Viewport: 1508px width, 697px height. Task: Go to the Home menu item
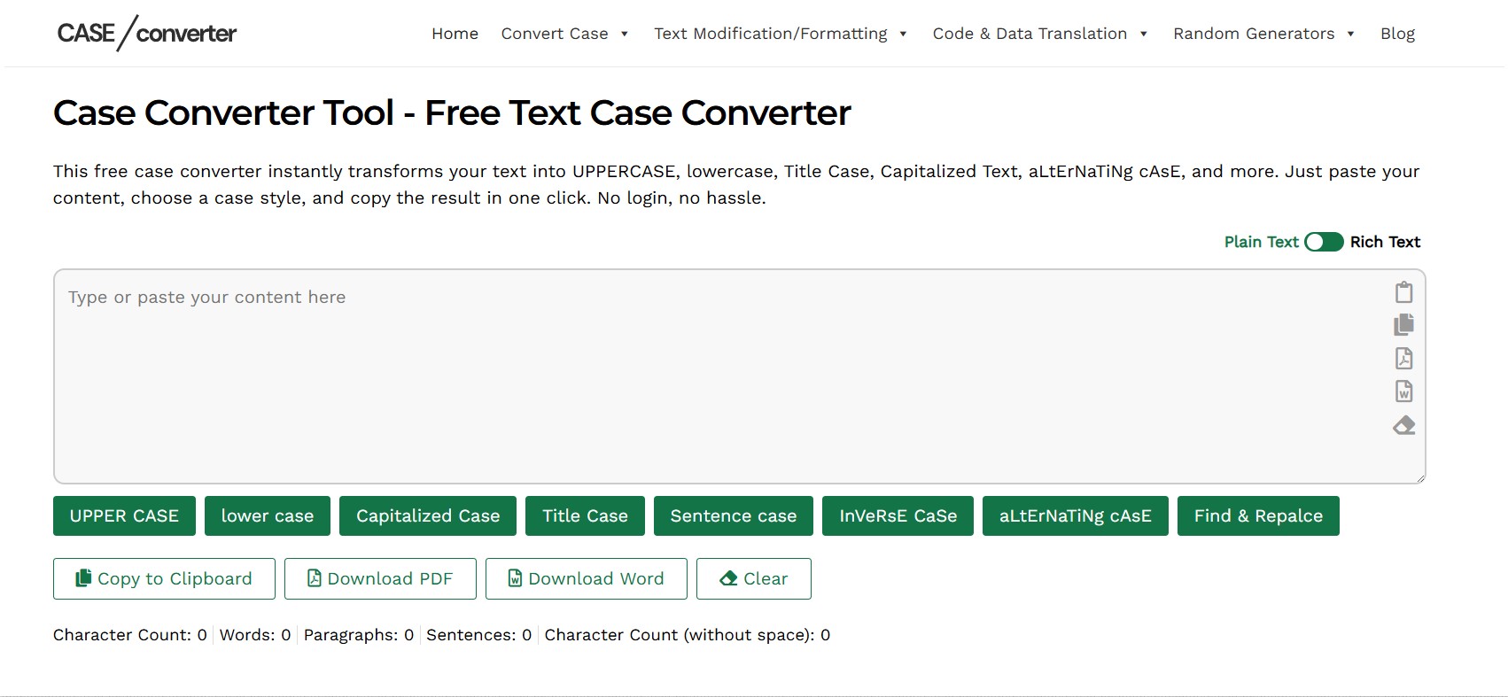(x=455, y=34)
